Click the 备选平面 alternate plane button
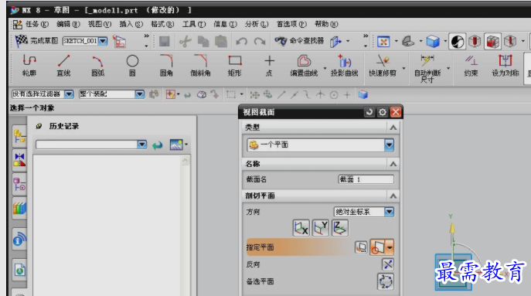Image resolution: width=531 pixels, height=296 pixels. [x=386, y=281]
